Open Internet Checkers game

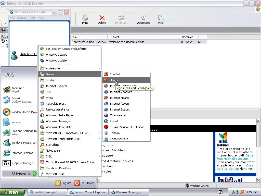tap(126, 92)
